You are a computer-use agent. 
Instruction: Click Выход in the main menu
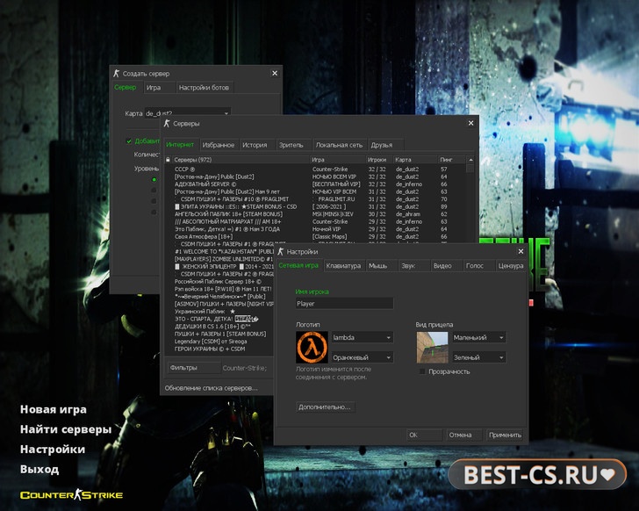(39, 470)
